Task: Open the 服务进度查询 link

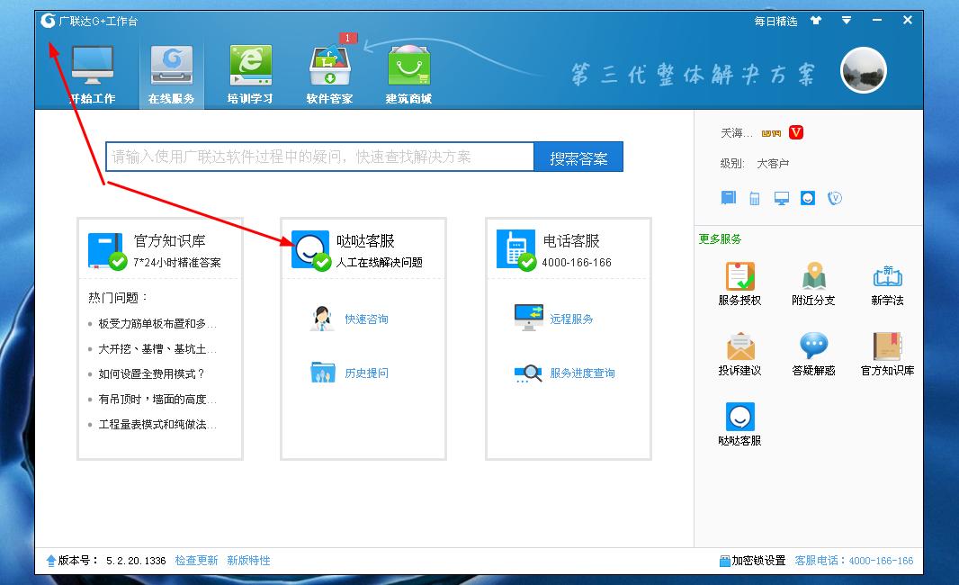Action: point(582,373)
